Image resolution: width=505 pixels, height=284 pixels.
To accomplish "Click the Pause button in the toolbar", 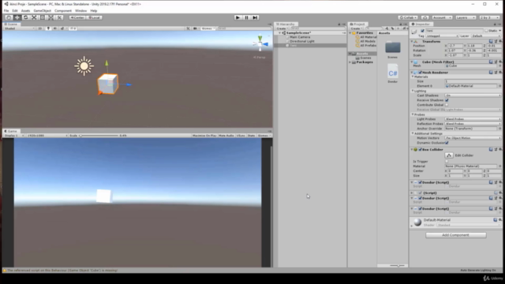I will click(x=246, y=17).
